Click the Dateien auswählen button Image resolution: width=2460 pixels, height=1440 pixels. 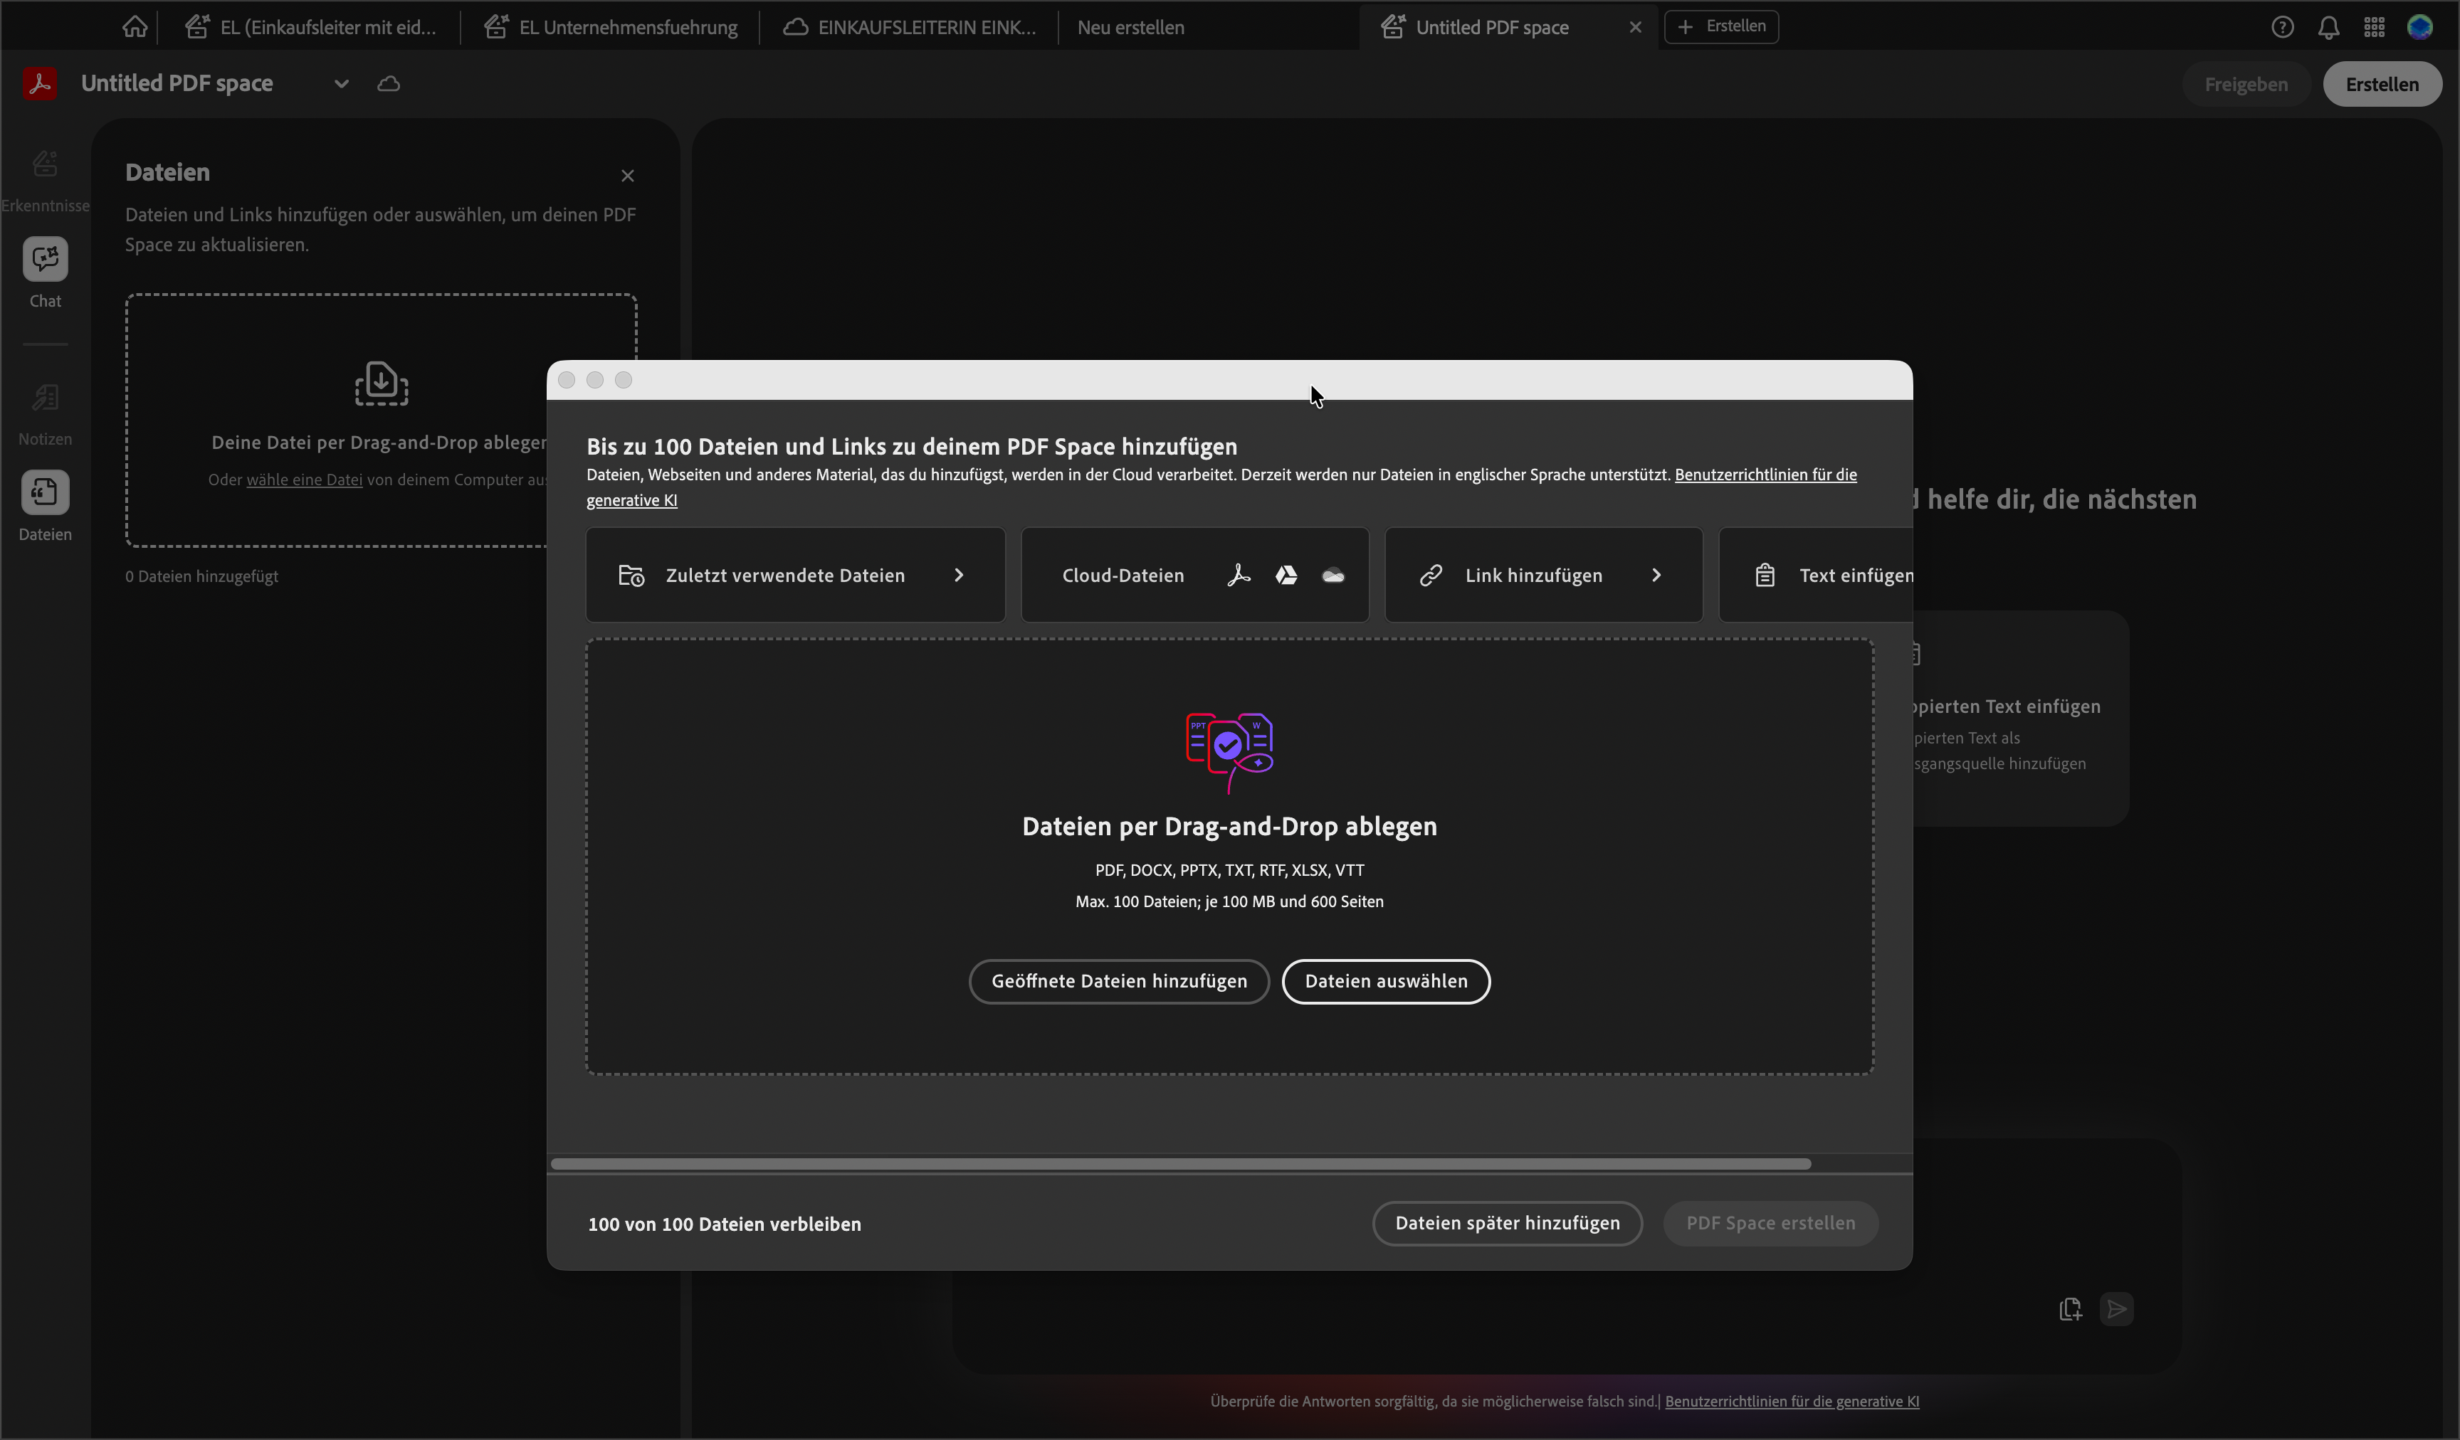click(1385, 982)
